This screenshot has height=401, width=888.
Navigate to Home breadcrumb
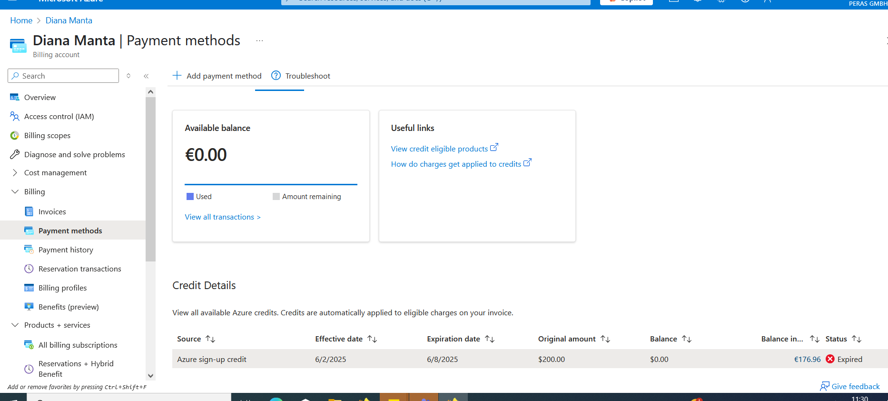[21, 20]
